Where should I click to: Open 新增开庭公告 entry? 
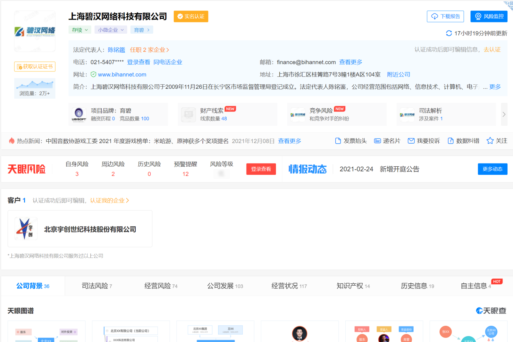click(399, 169)
